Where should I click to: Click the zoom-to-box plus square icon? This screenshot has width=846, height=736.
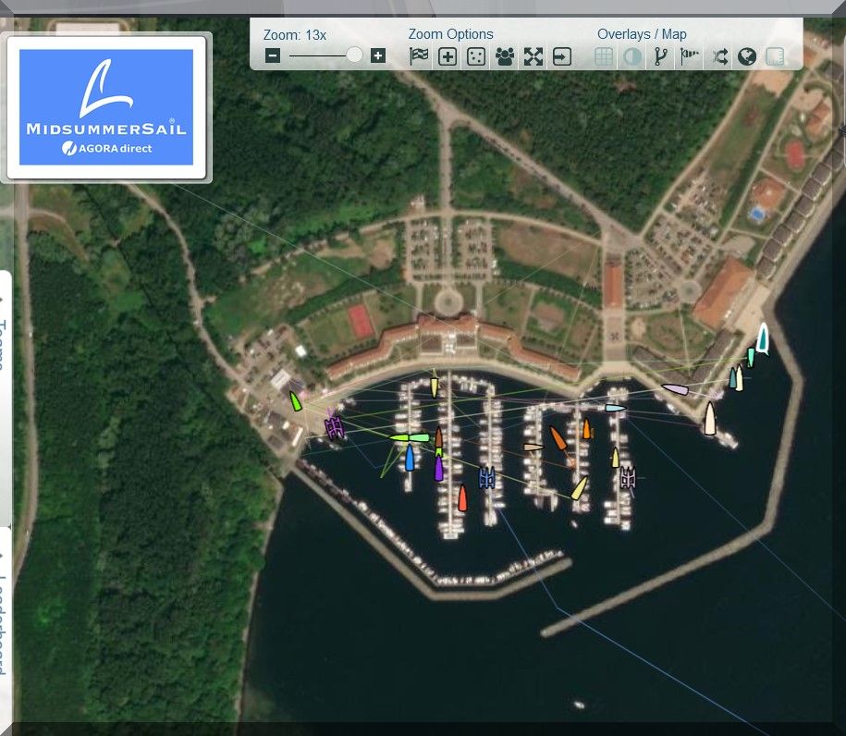(448, 56)
